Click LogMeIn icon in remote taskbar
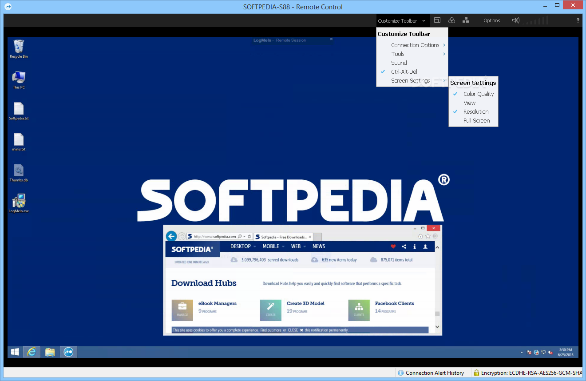The height and width of the screenshot is (381, 586). pyautogui.click(x=68, y=352)
